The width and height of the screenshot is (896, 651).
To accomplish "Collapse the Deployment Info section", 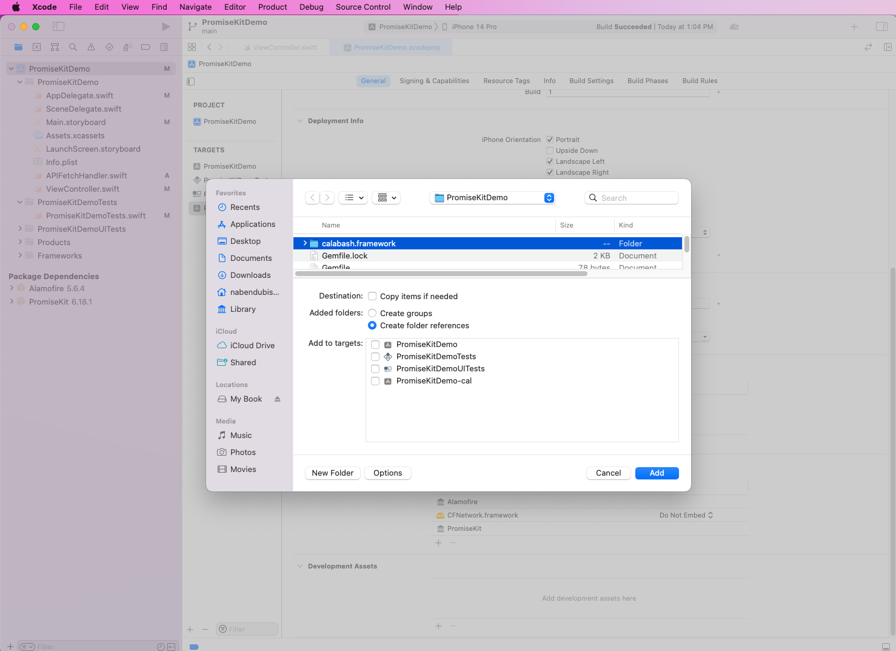I will coord(299,121).
